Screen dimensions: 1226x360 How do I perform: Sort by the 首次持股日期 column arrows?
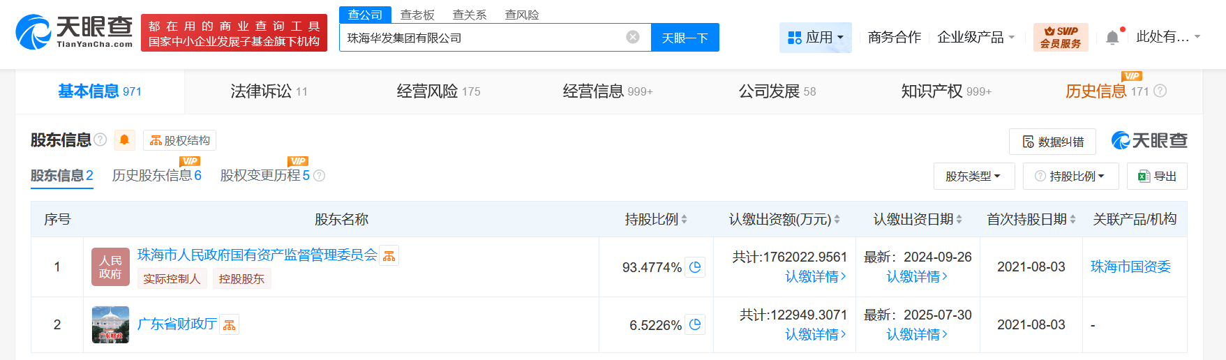tap(1072, 219)
